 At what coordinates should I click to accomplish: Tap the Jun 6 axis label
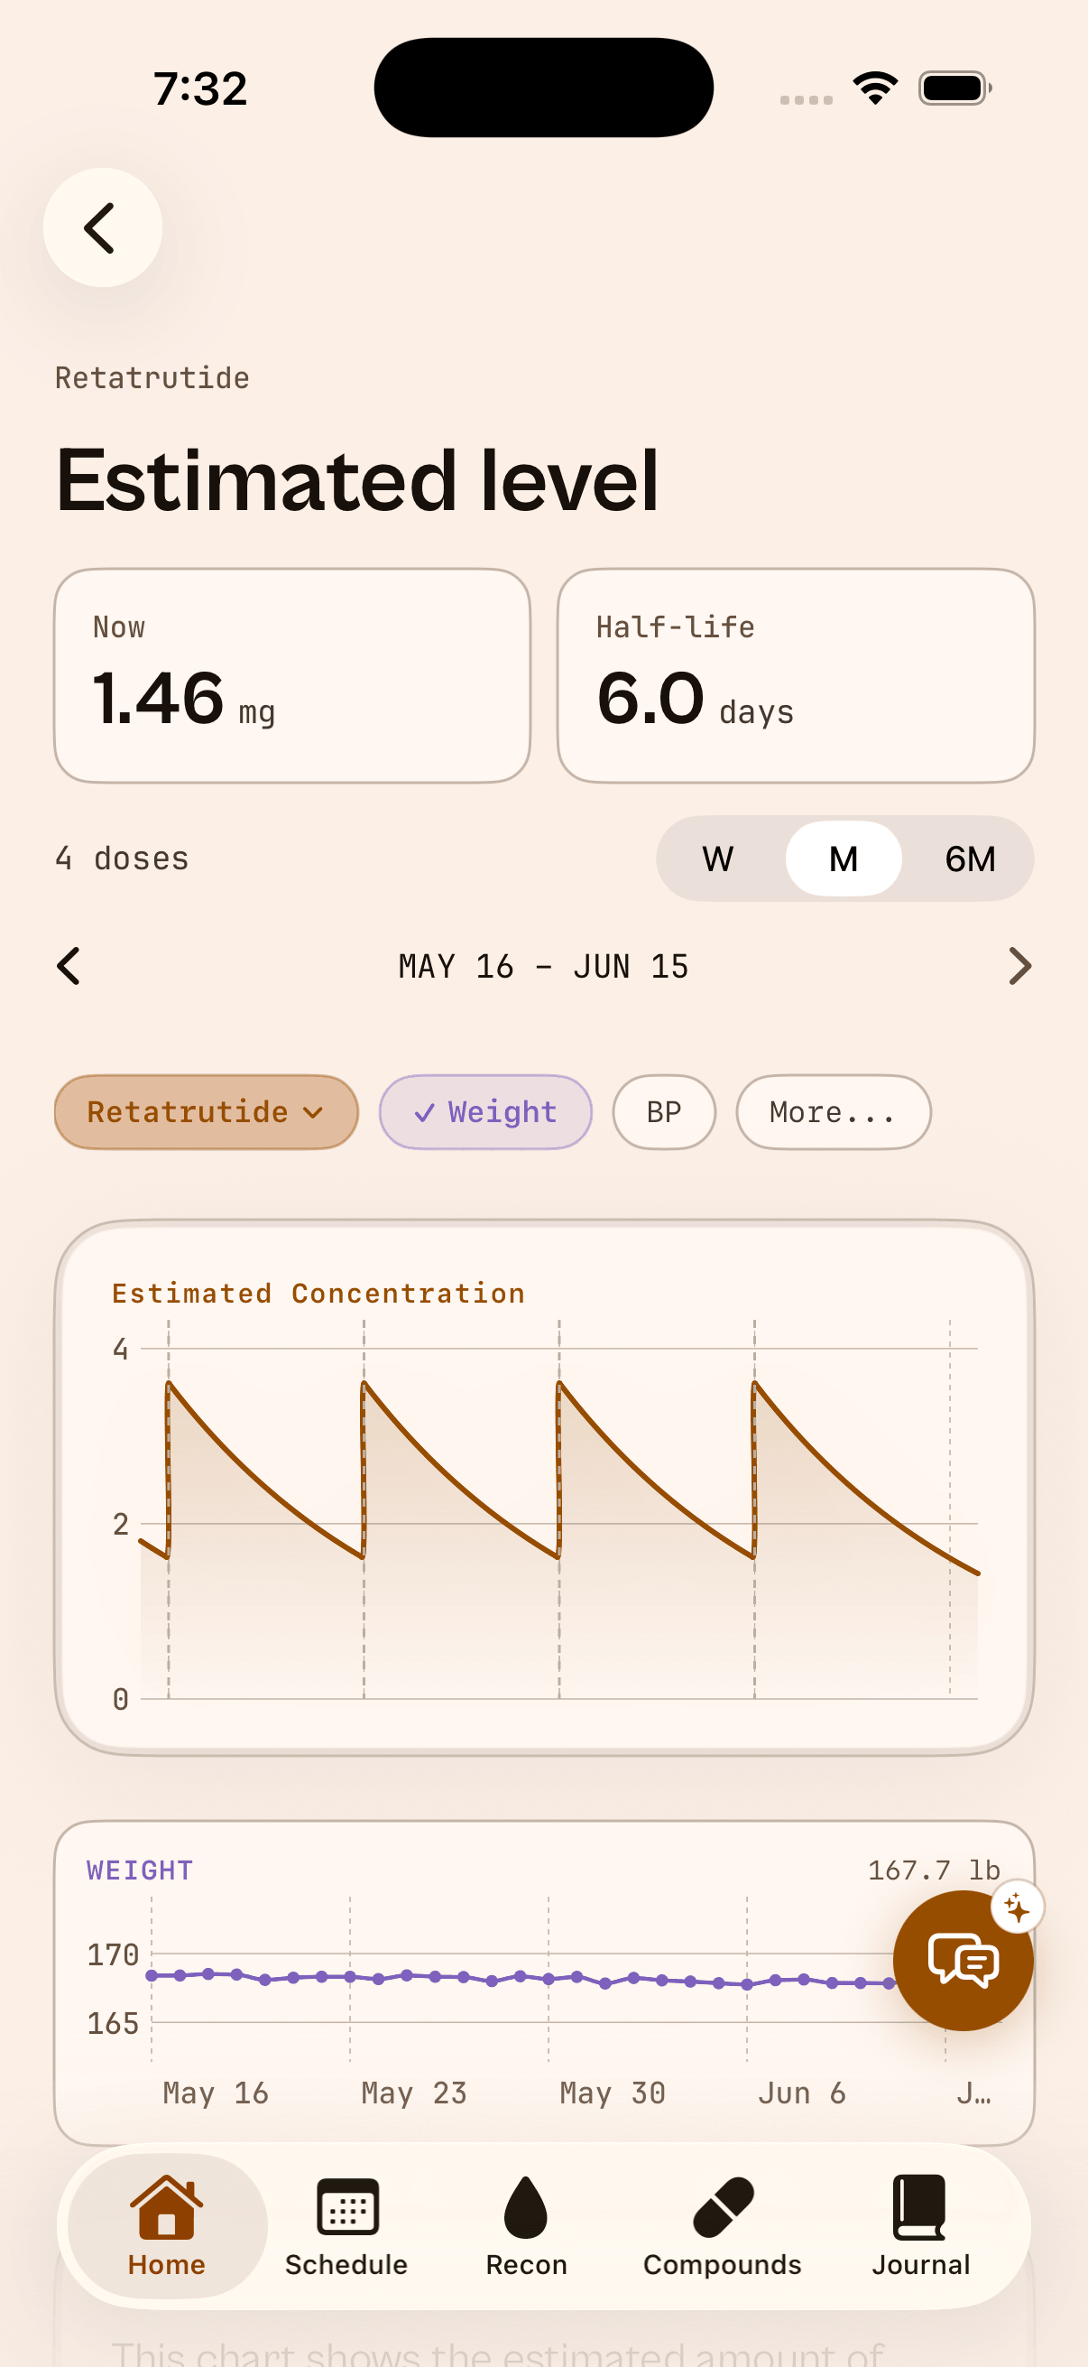(801, 2093)
